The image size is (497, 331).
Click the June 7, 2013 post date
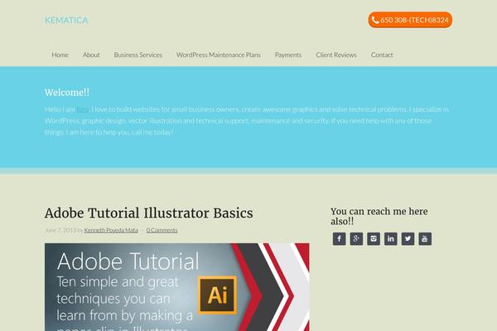click(60, 230)
